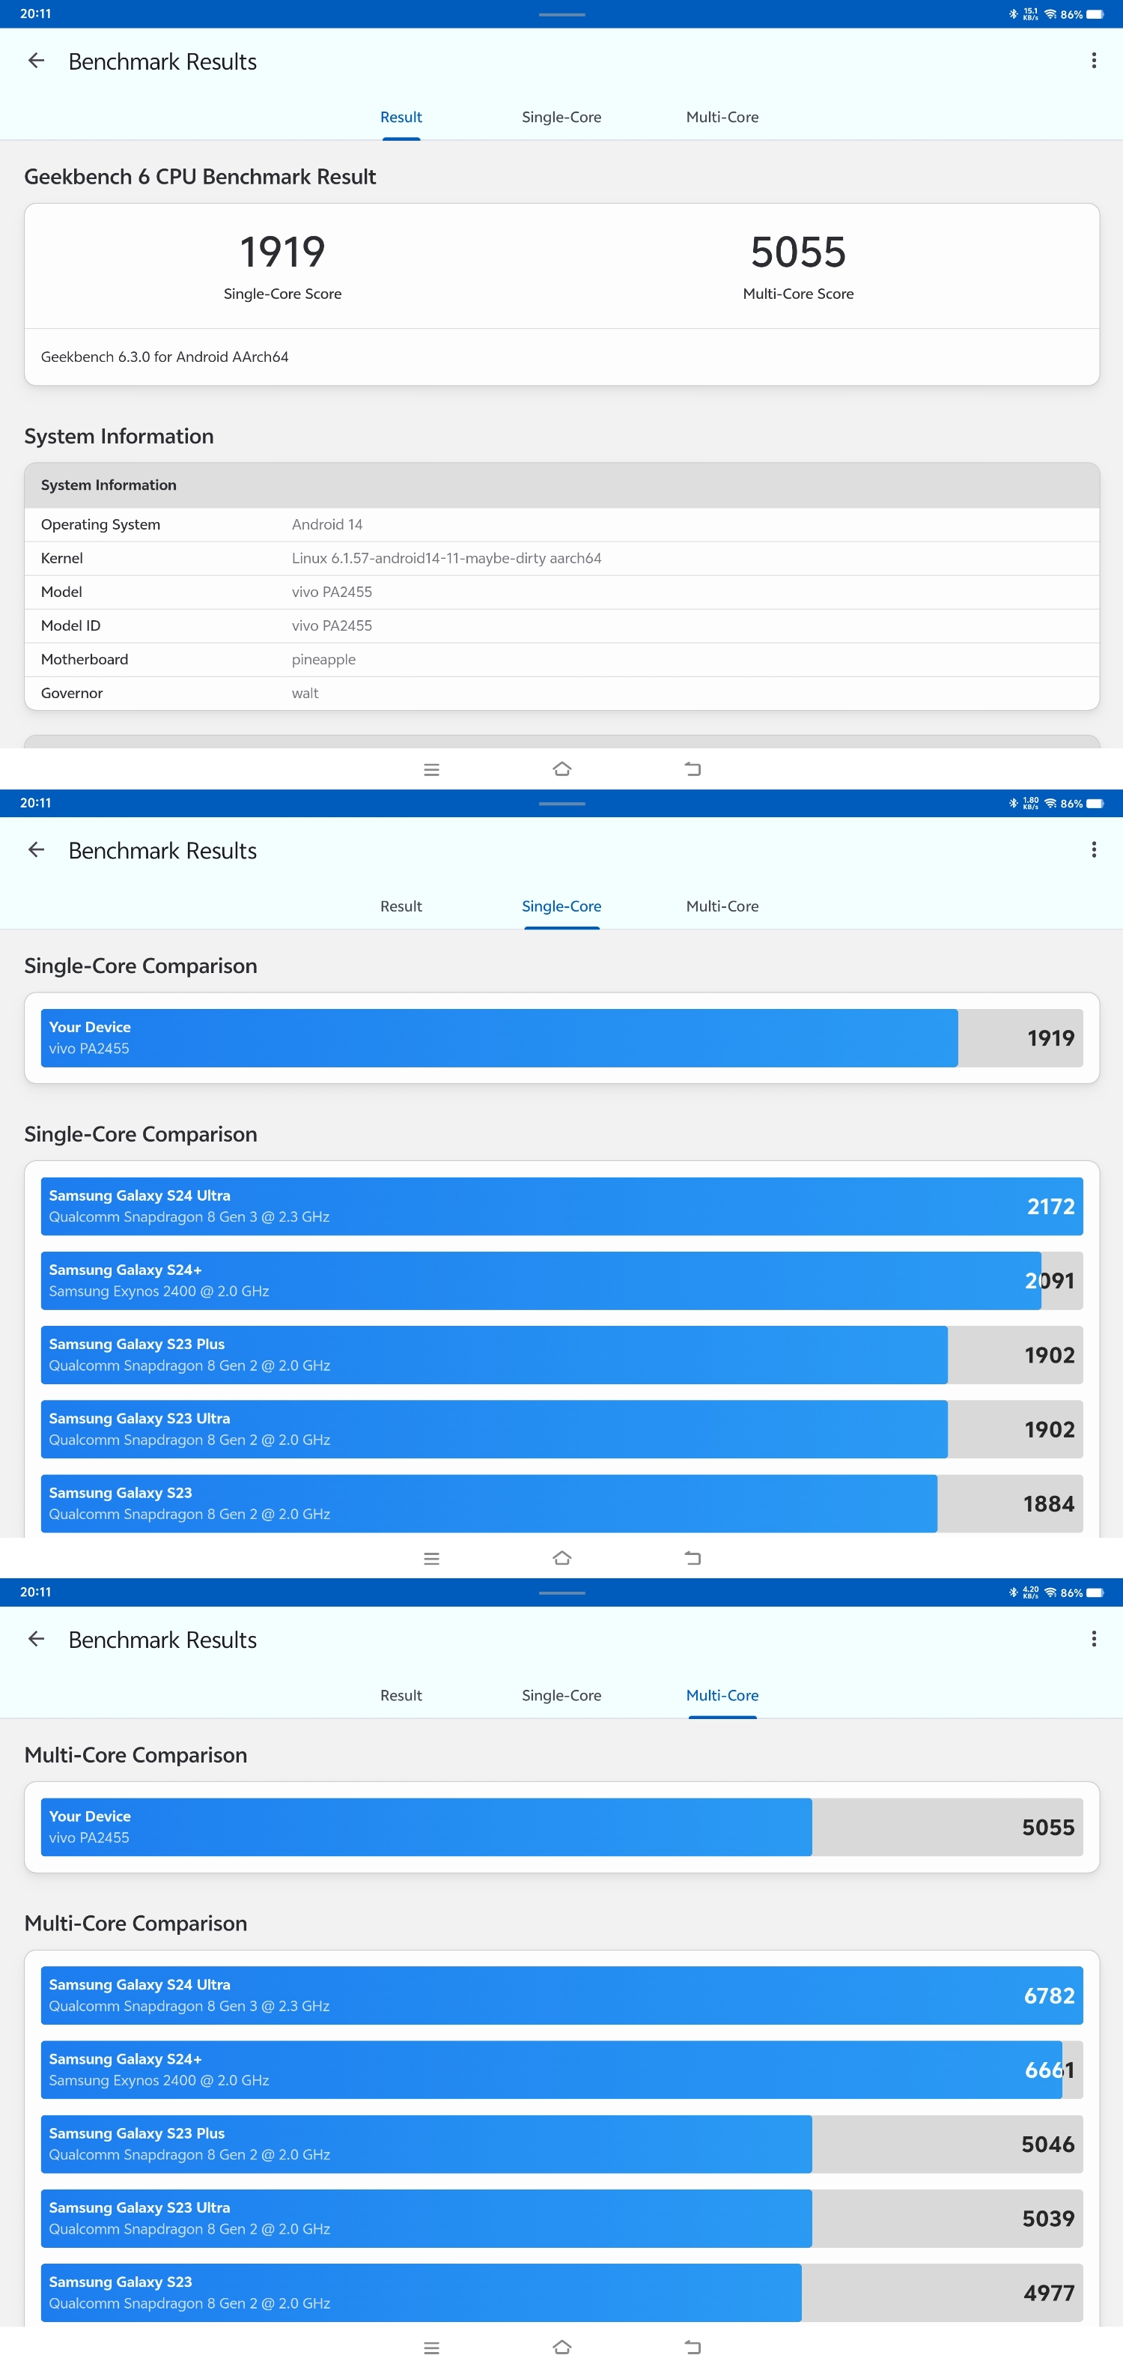Tap back arrow on the Multi-Core Comparison screen
This screenshot has width=1123, height=2367.
pyautogui.click(x=37, y=1639)
